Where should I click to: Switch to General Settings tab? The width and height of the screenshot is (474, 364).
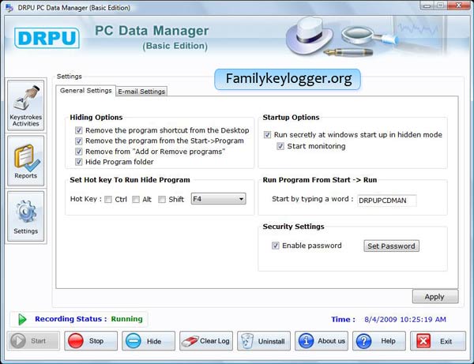coord(85,91)
